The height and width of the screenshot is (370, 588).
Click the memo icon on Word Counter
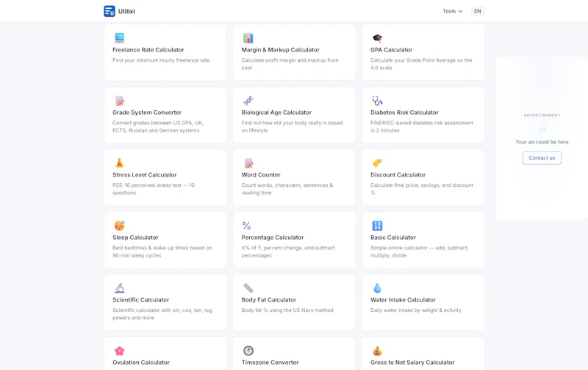pos(248,163)
